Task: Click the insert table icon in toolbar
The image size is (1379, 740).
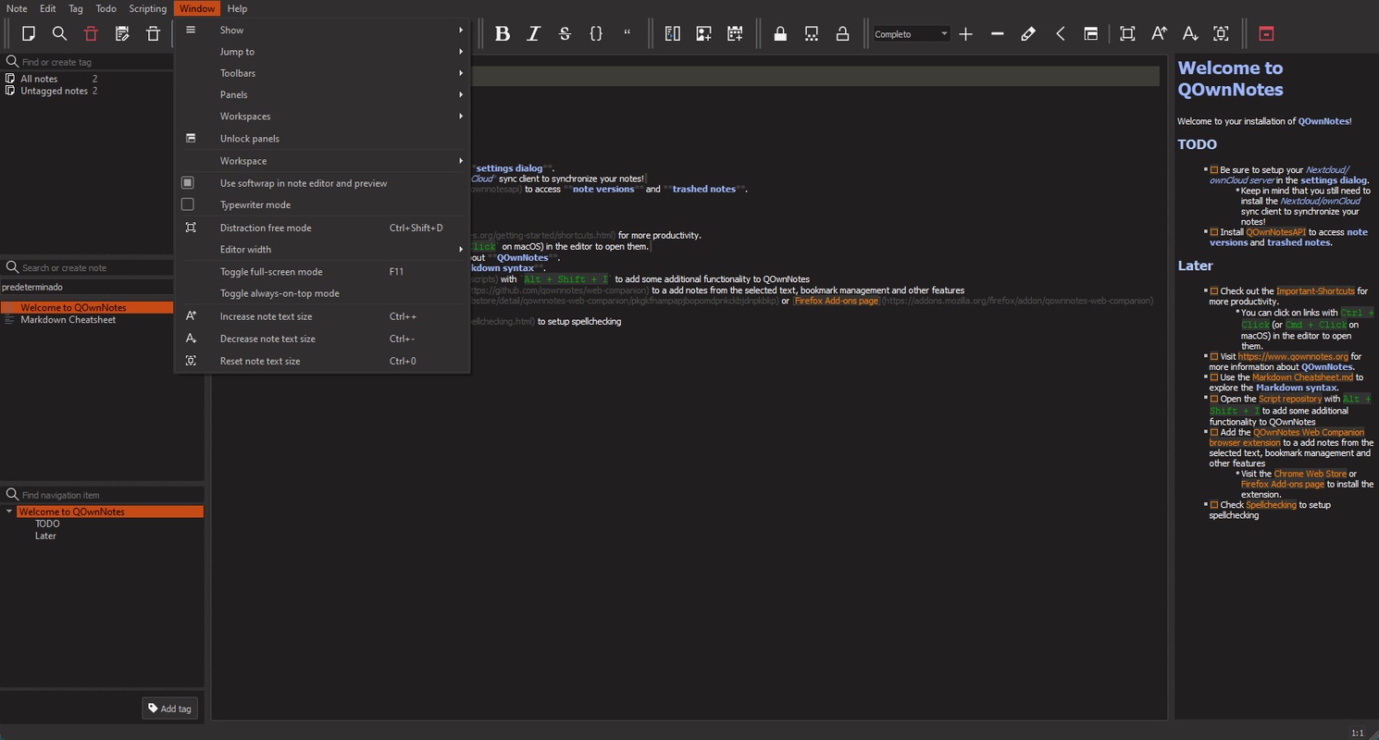Action: click(735, 33)
